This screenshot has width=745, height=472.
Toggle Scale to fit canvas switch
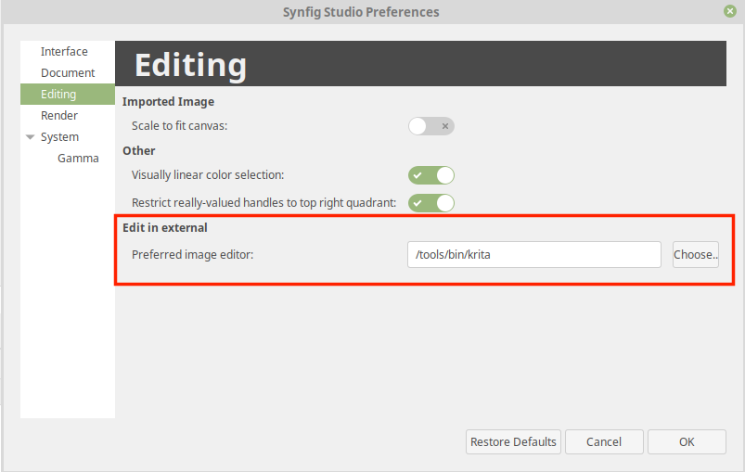pyautogui.click(x=430, y=126)
